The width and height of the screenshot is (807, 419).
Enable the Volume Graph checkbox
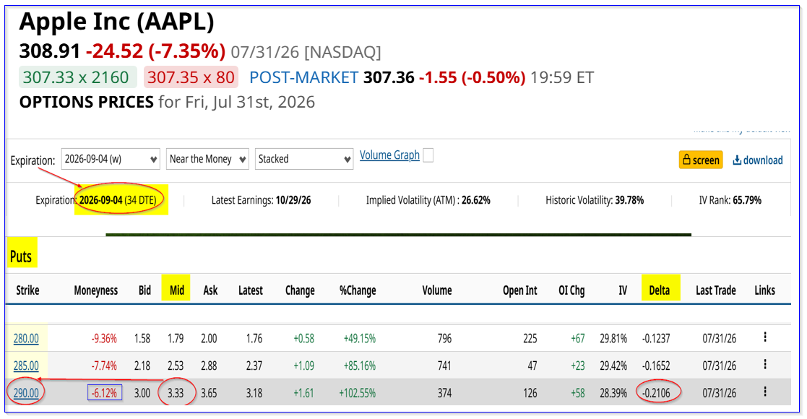[428, 155]
